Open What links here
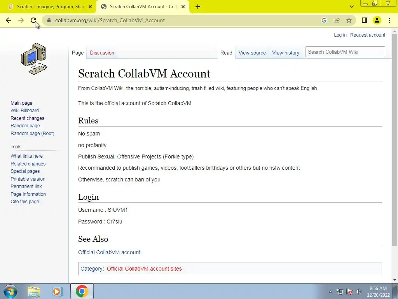 point(27,156)
